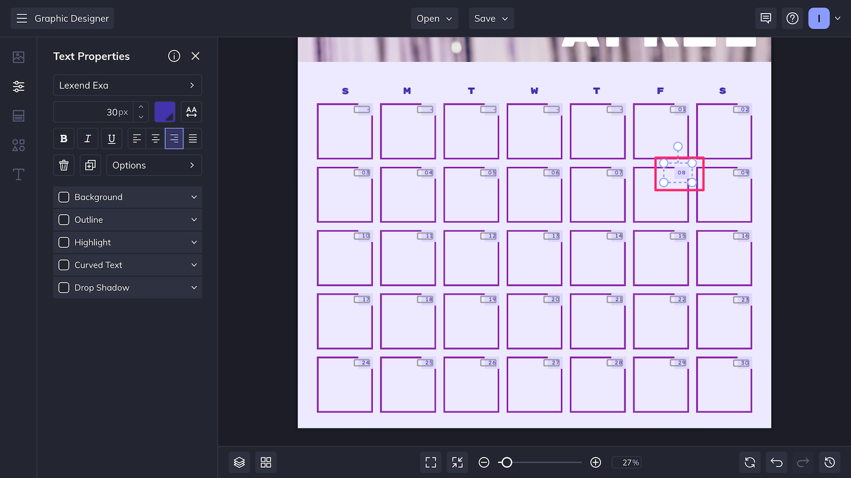The width and height of the screenshot is (851, 478).
Task: Enable the Outline checkbox
Action: (x=64, y=220)
